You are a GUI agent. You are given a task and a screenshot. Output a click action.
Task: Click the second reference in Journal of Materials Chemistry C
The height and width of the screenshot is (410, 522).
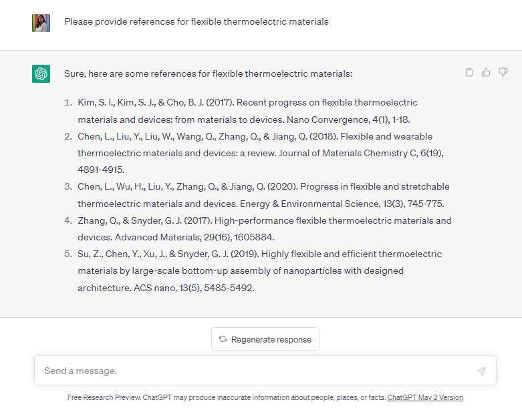(x=261, y=153)
